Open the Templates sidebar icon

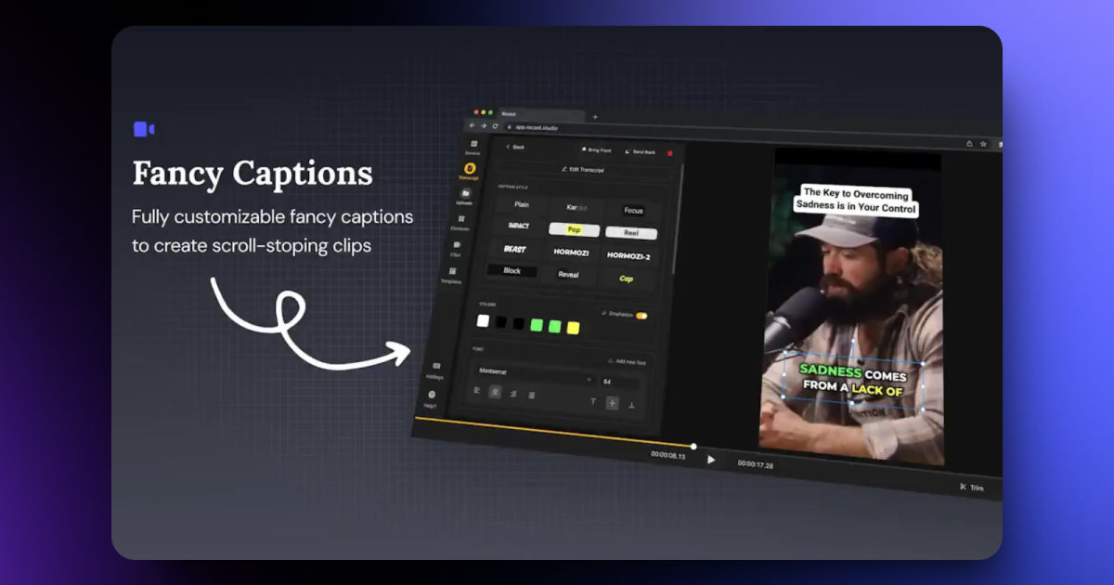point(452,274)
